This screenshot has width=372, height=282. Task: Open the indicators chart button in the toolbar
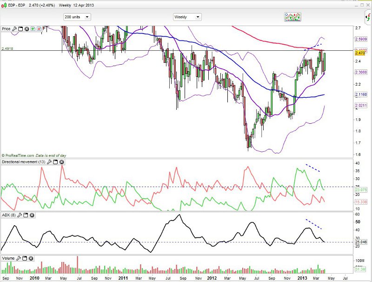click(292, 17)
